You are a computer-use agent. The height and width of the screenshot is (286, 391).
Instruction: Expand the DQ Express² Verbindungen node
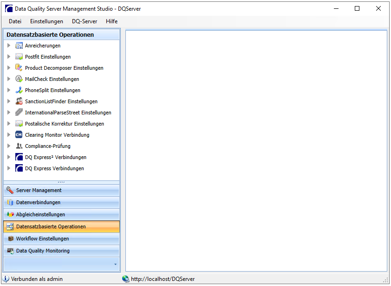click(9, 157)
